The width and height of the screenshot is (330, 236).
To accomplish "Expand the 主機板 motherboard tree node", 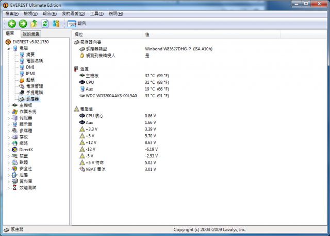I will [x=9, y=106].
